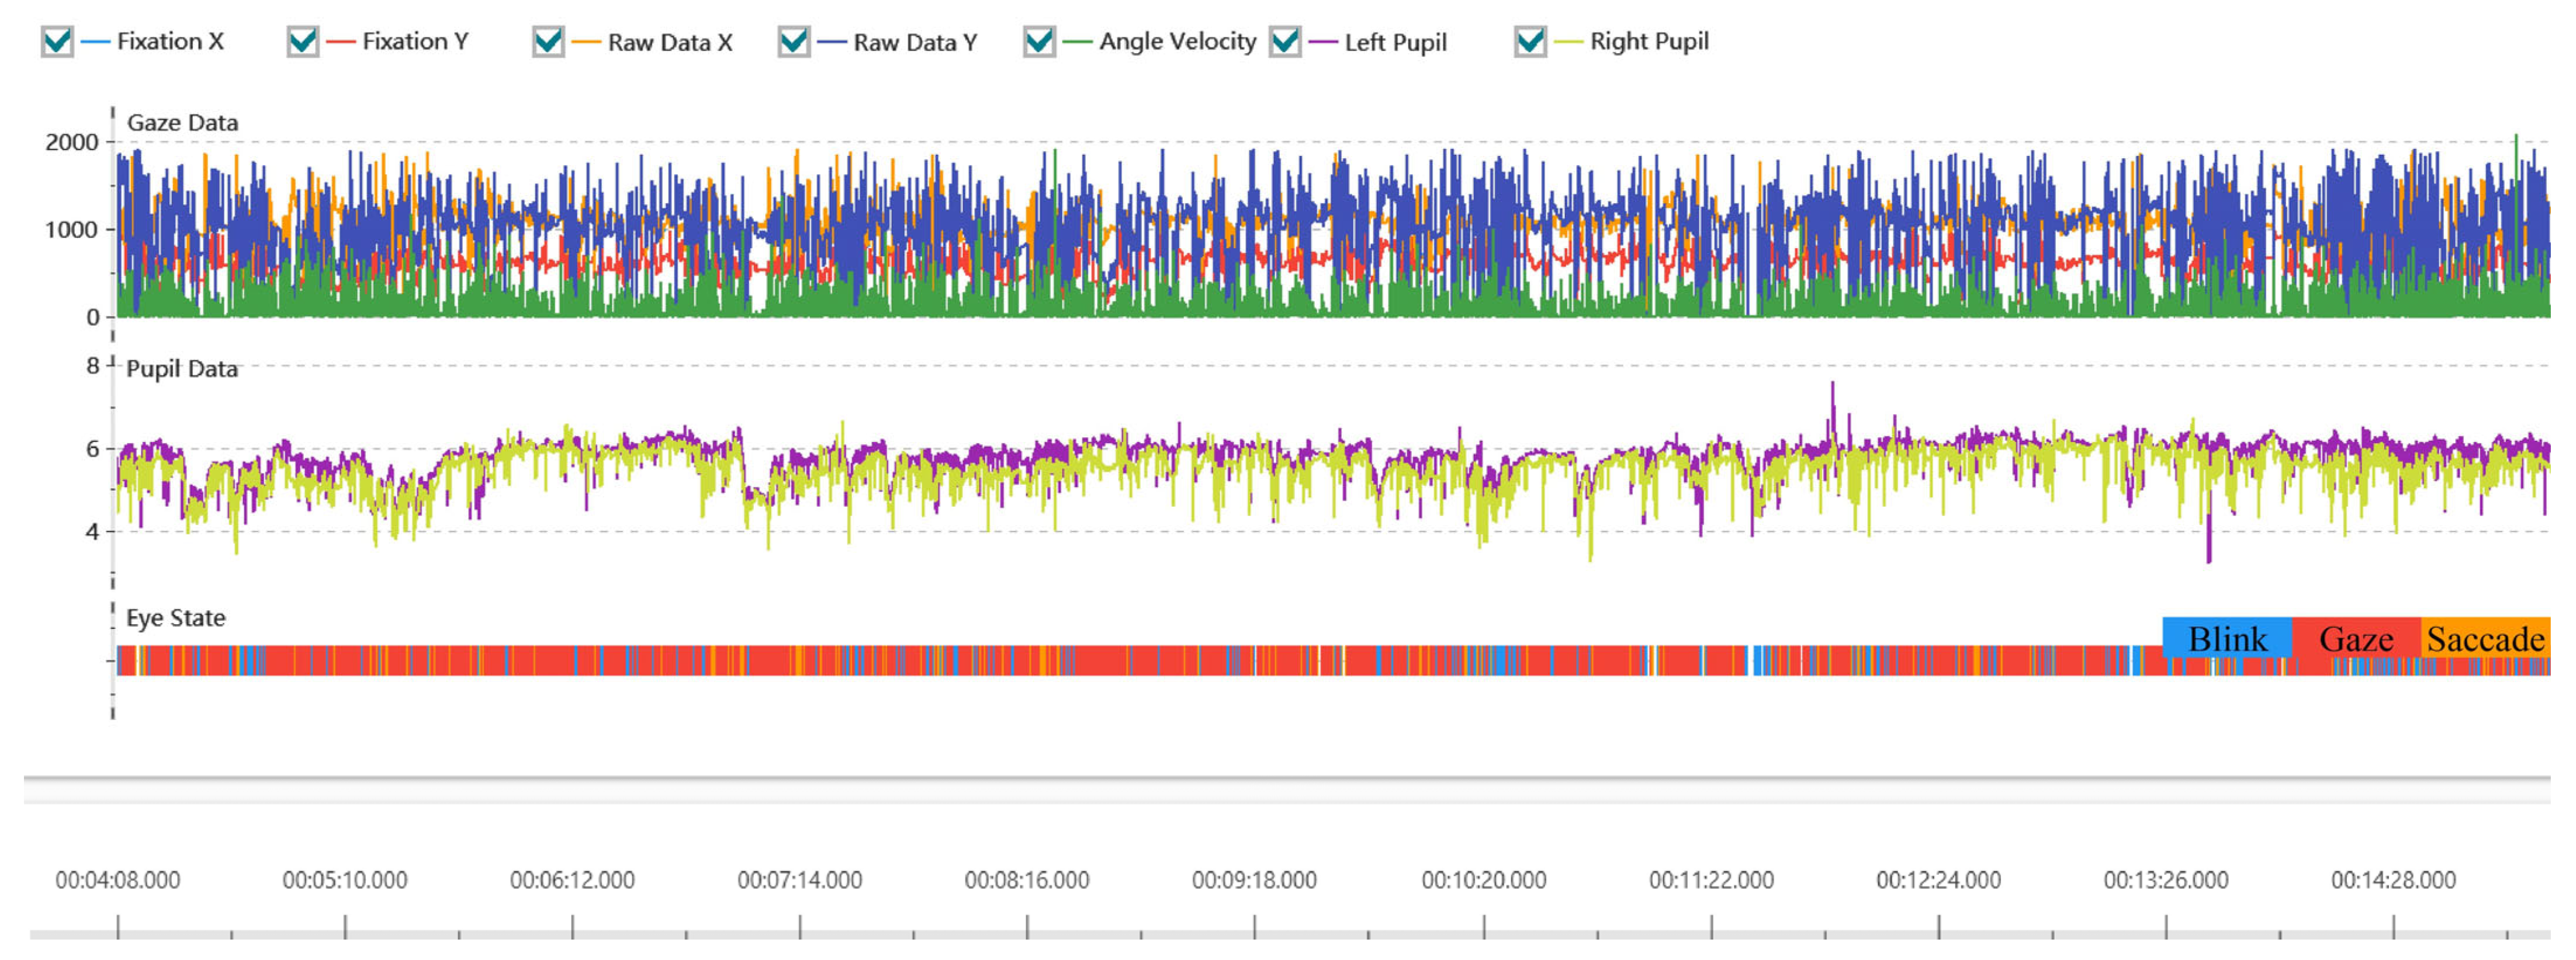Click the 00:14:28.000 timeline label

coord(2393,880)
